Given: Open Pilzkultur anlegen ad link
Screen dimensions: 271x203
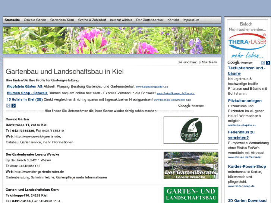Looking at the screenshot, I should coord(245,101).
